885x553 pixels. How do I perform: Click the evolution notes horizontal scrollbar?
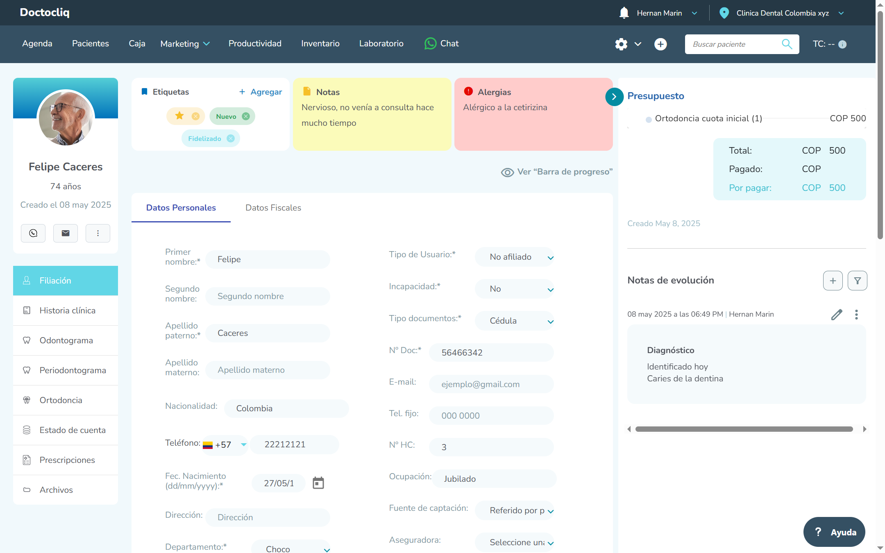point(744,429)
